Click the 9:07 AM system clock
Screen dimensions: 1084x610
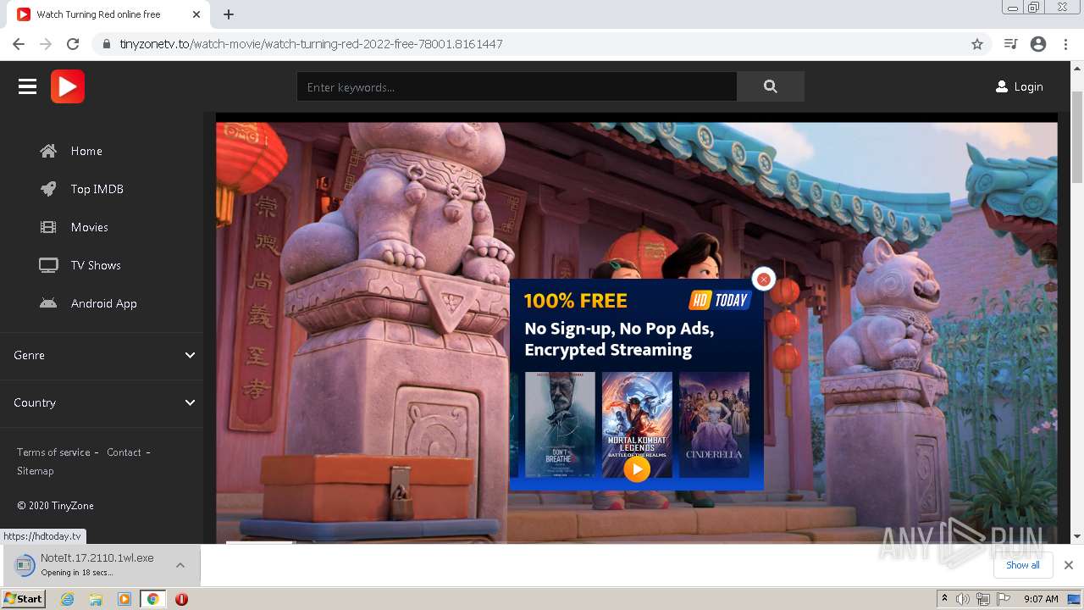pos(1041,599)
